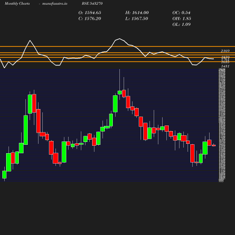Click the "munafasutra.in" site name

(x=55, y=4)
